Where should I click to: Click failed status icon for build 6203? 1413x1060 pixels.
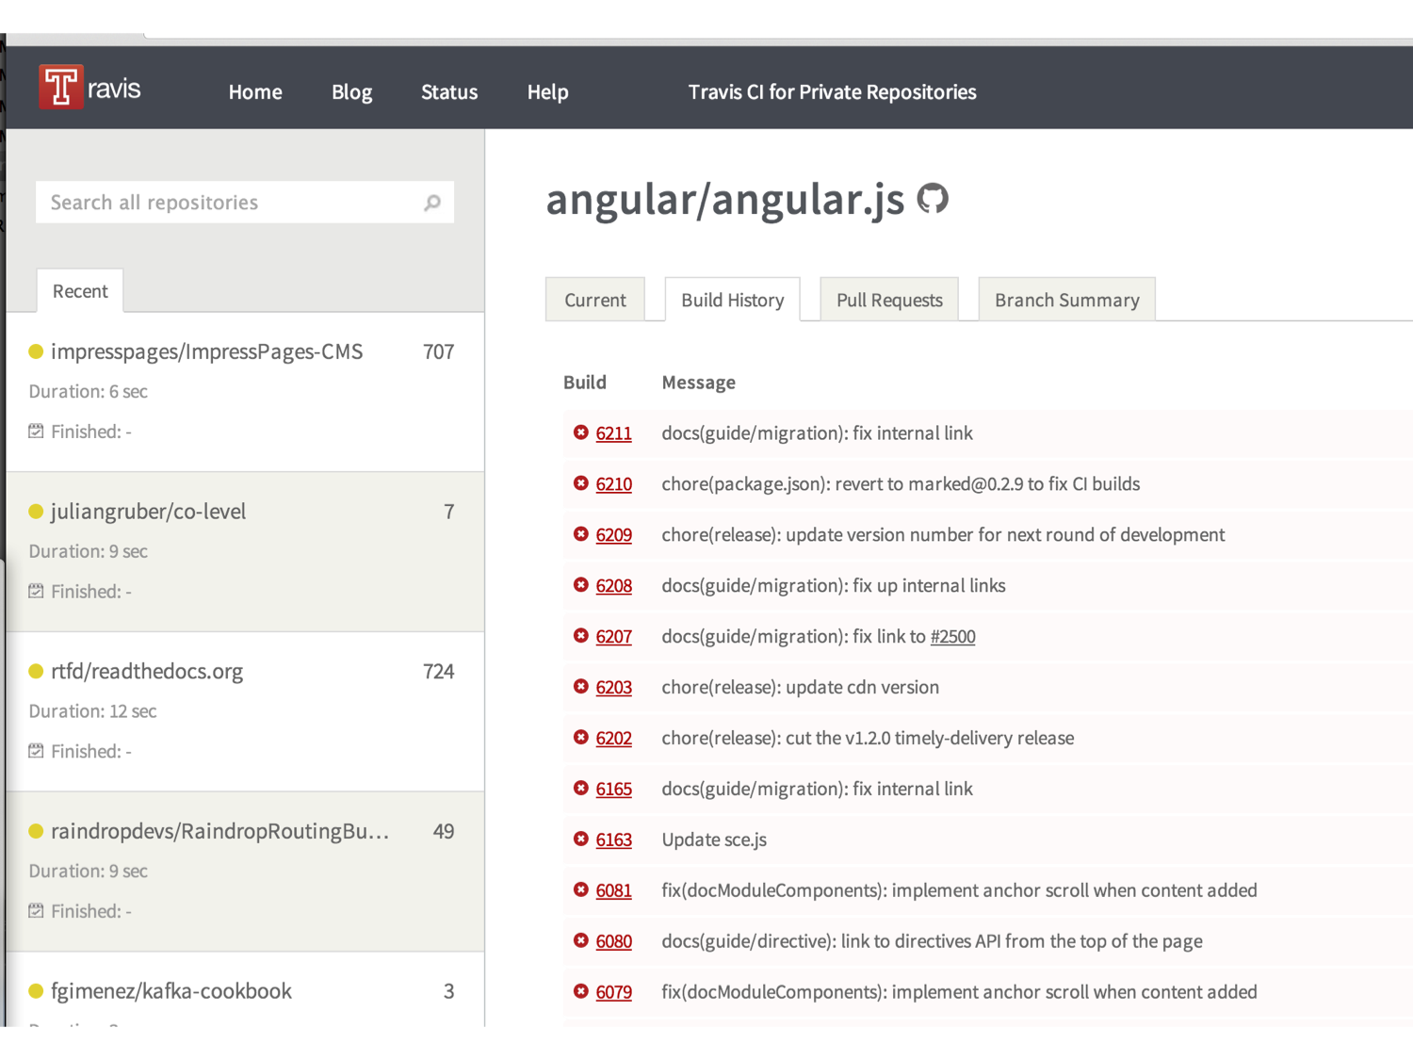581,687
